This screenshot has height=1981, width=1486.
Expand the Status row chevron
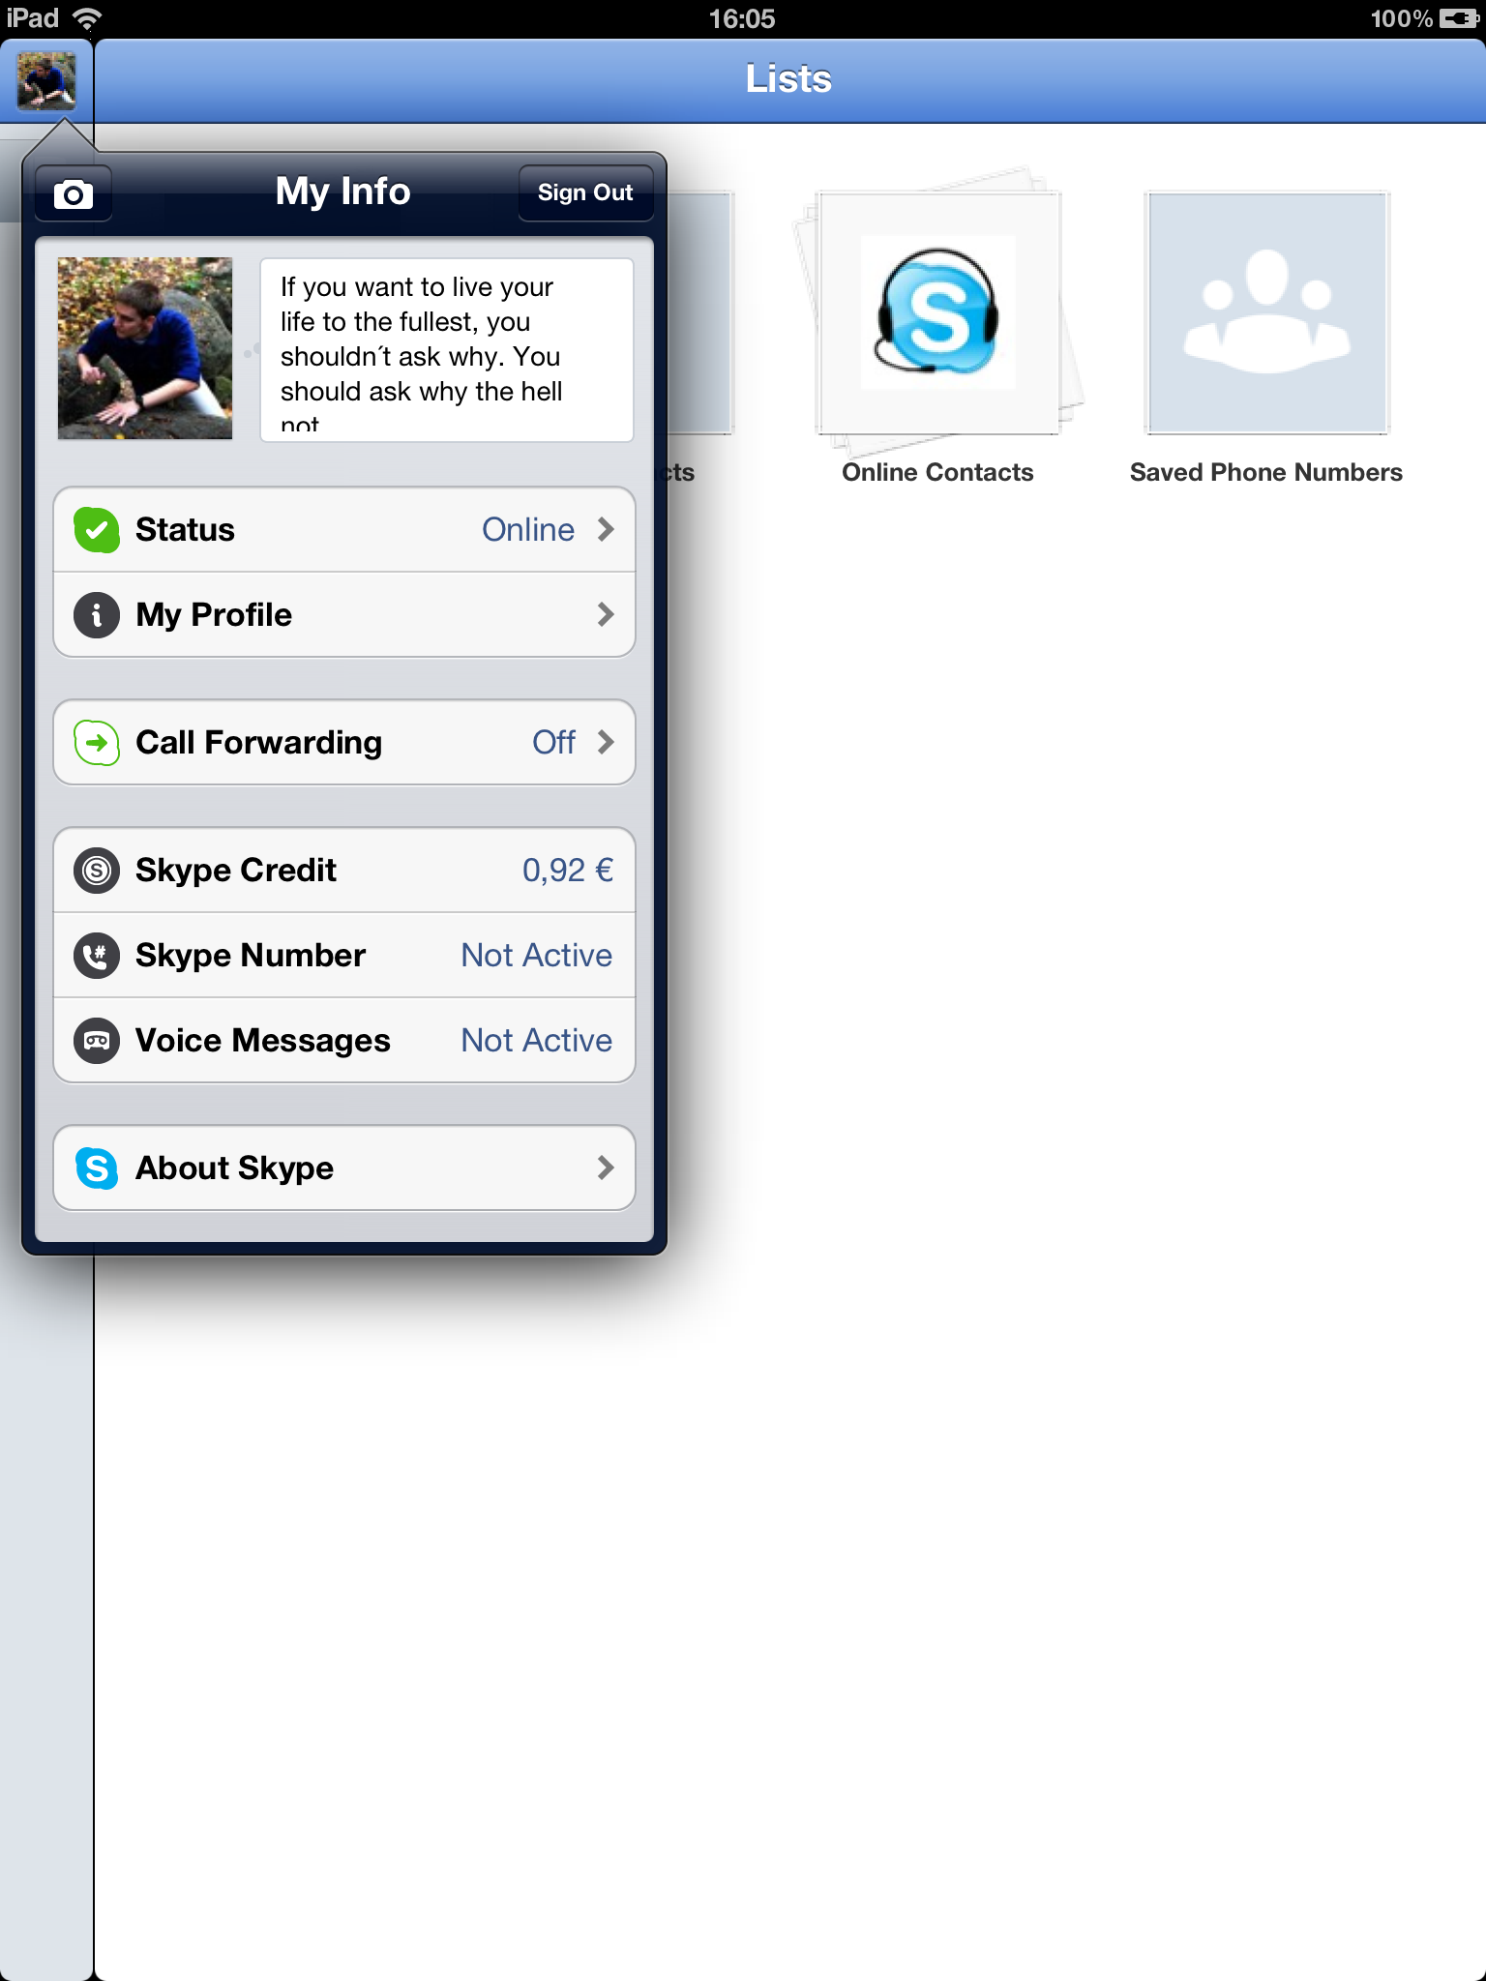click(x=606, y=530)
